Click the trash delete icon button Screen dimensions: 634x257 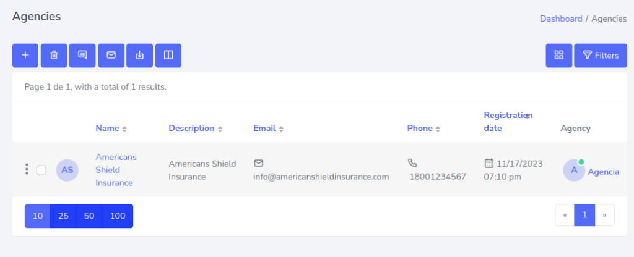[54, 56]
